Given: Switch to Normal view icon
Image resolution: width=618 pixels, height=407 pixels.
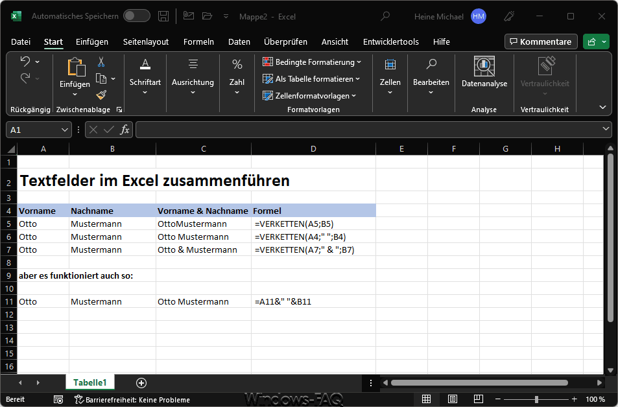Looking at the screenshot, I should (426, 399).
